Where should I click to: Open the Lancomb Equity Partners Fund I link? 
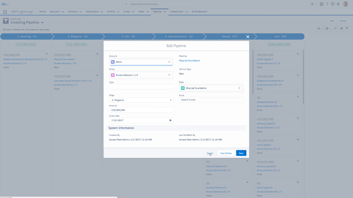73,81
